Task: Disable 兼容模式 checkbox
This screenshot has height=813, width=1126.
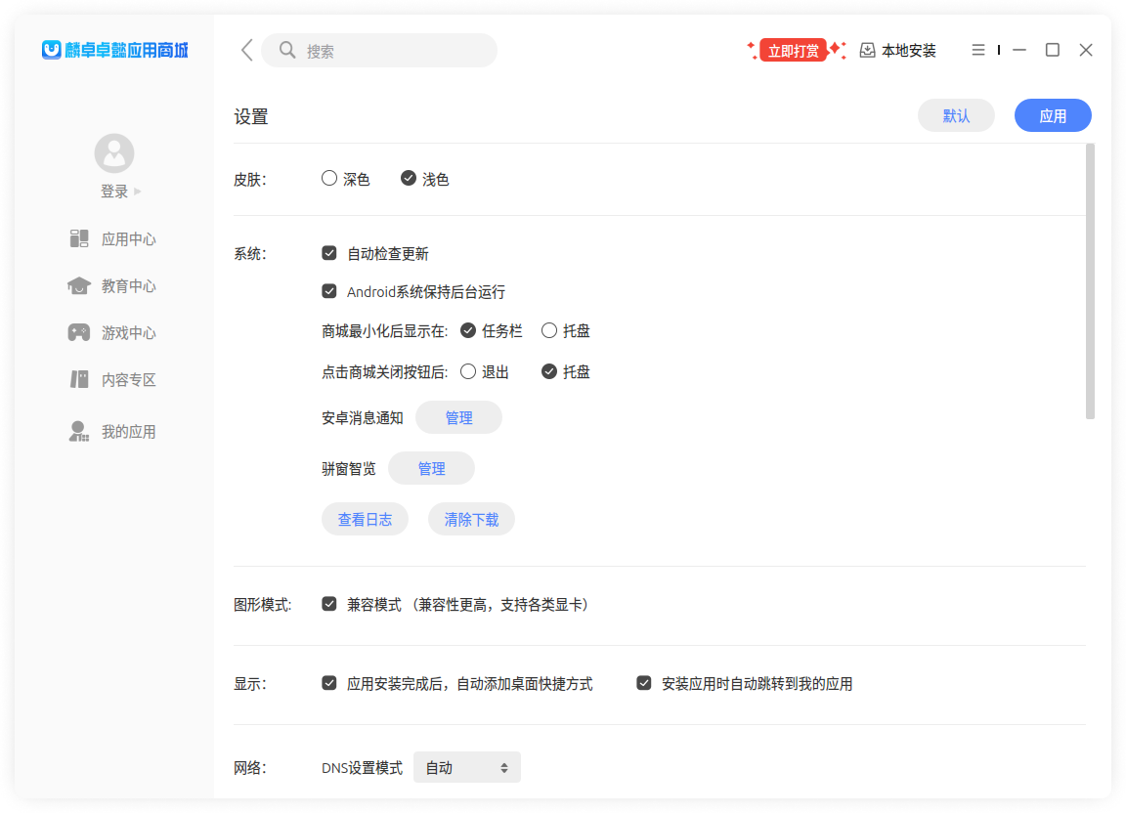Action: point(329,604)
